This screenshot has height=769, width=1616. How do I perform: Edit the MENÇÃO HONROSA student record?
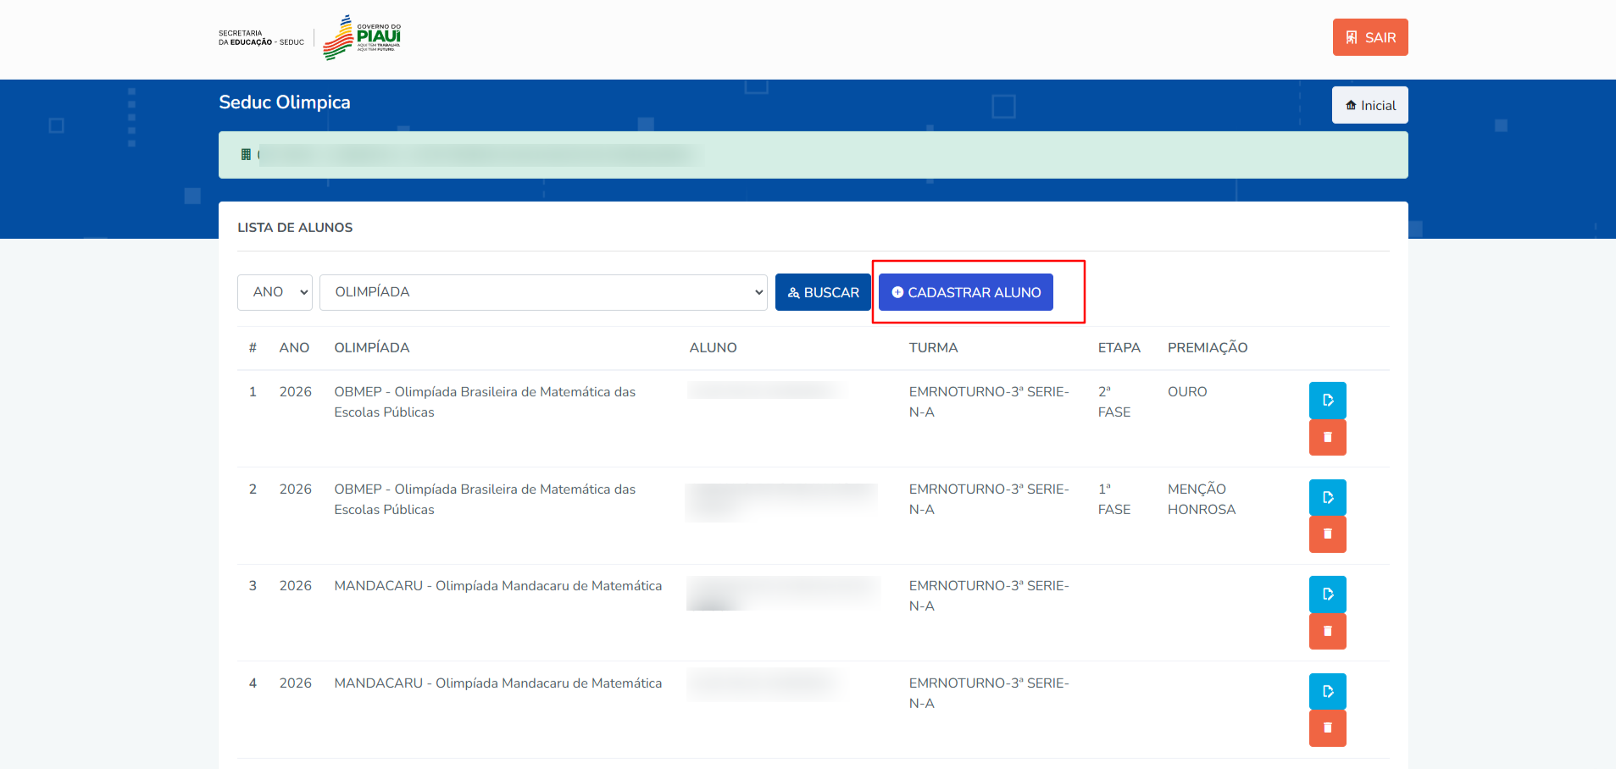[1327, 497]
